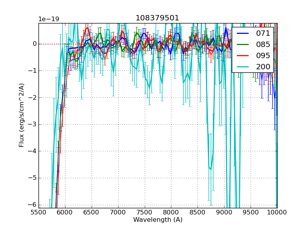Select the 200 legend entry label
This screenshot has height=231, width=308.
click(x=263, y=67)
